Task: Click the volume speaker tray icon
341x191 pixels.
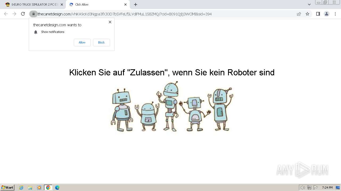Action: click(x=303, y=188)
